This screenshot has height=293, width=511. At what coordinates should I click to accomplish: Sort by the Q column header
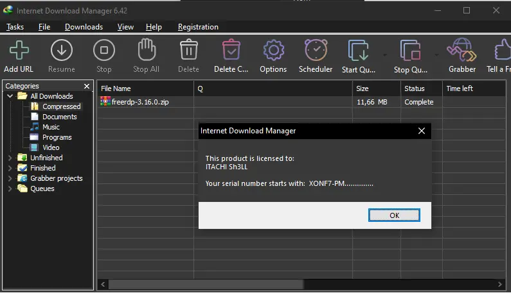point(273,88)
